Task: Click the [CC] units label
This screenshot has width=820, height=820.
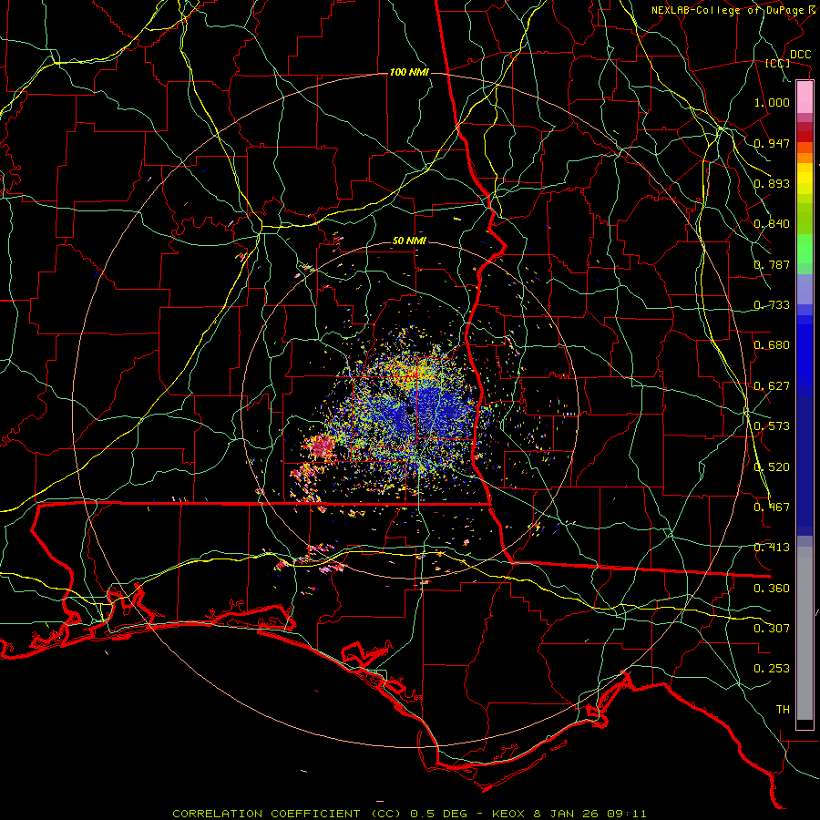Action: click(777, 63)
